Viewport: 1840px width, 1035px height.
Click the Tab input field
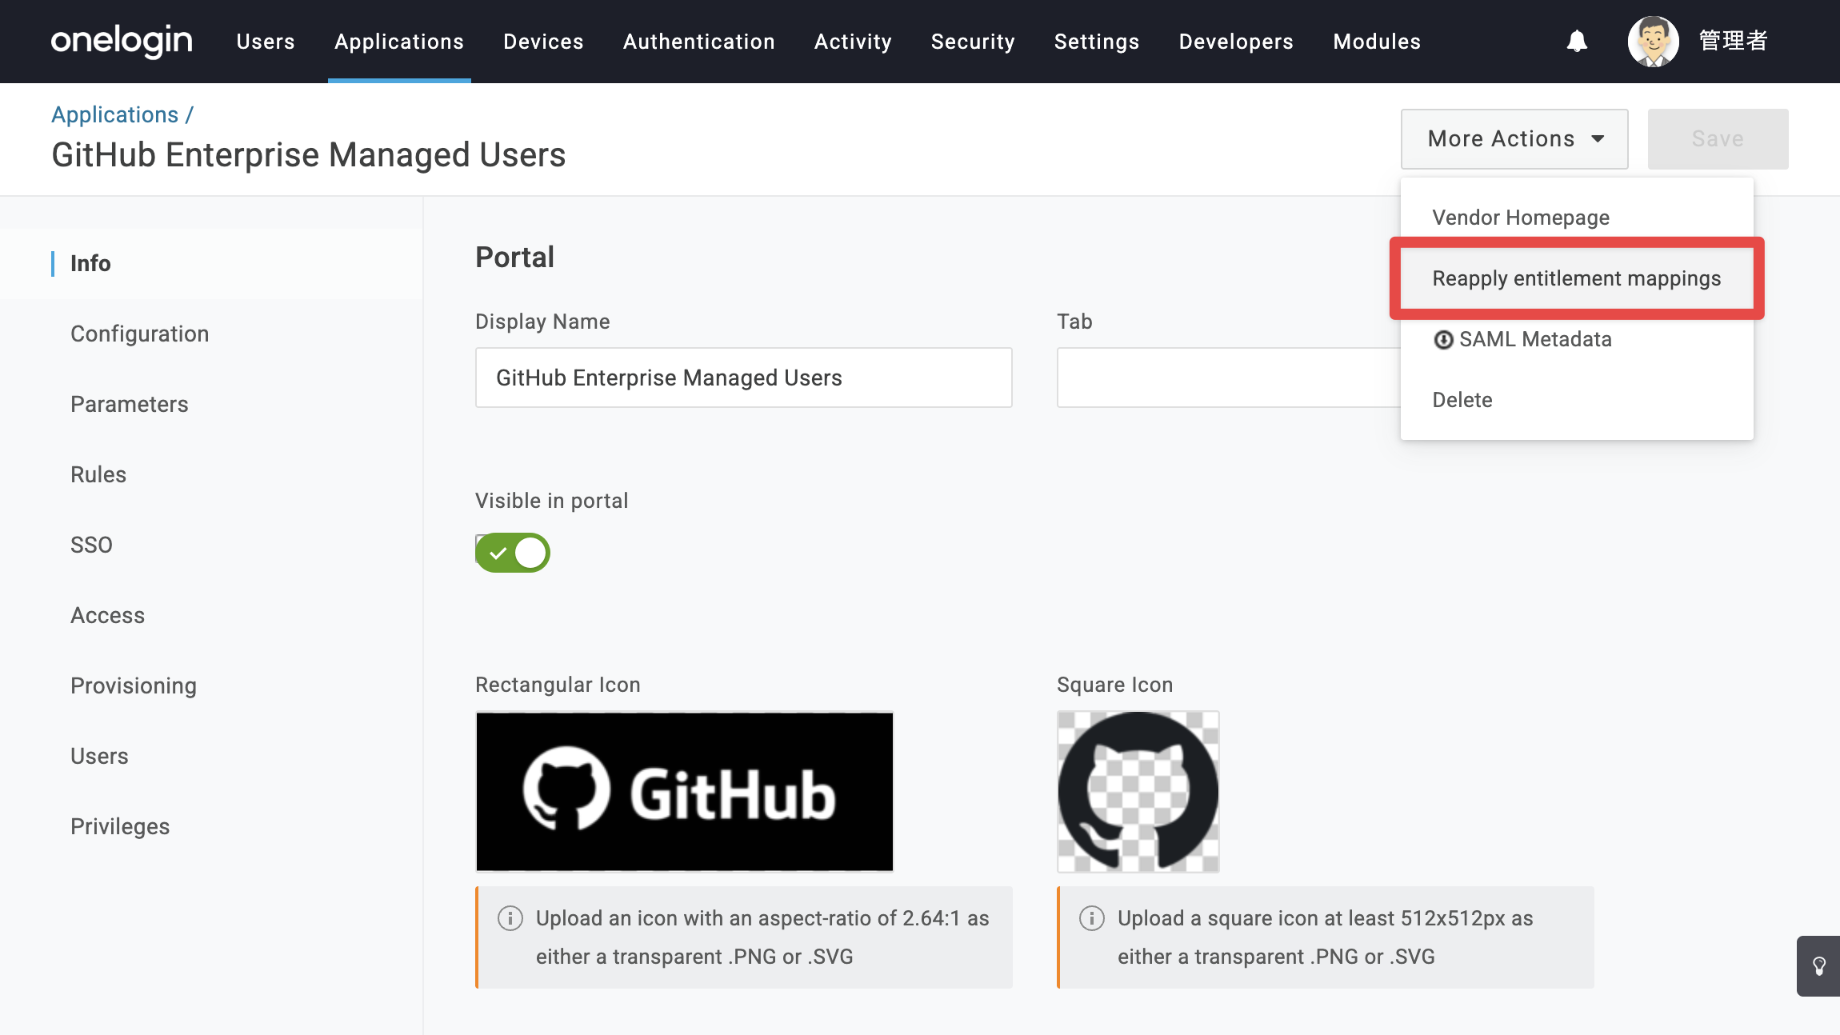click(1229, 378)
